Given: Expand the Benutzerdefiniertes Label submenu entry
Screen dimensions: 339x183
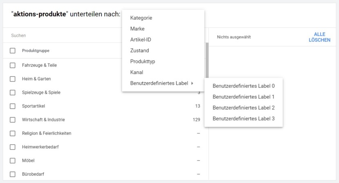Looking at the screenshot, I should [163, 83].
